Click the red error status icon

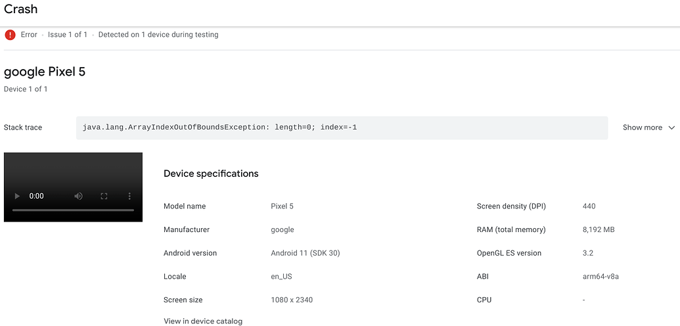tap(10, 35)
